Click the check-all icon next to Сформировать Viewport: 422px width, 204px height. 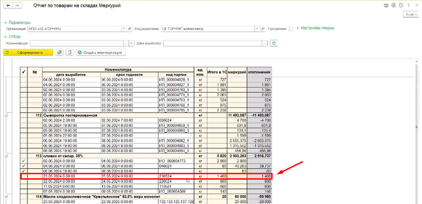tap(60, 53)
